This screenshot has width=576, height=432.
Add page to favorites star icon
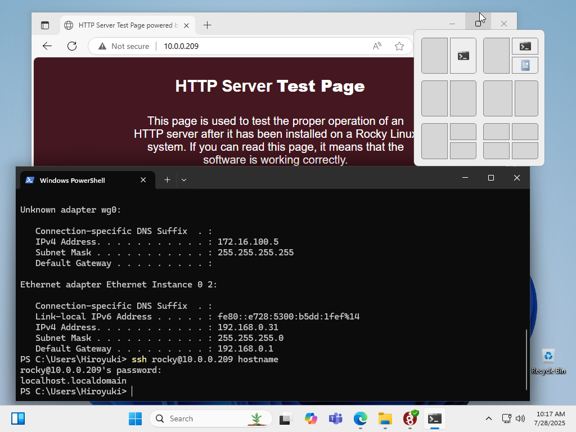tap(399, 46)
